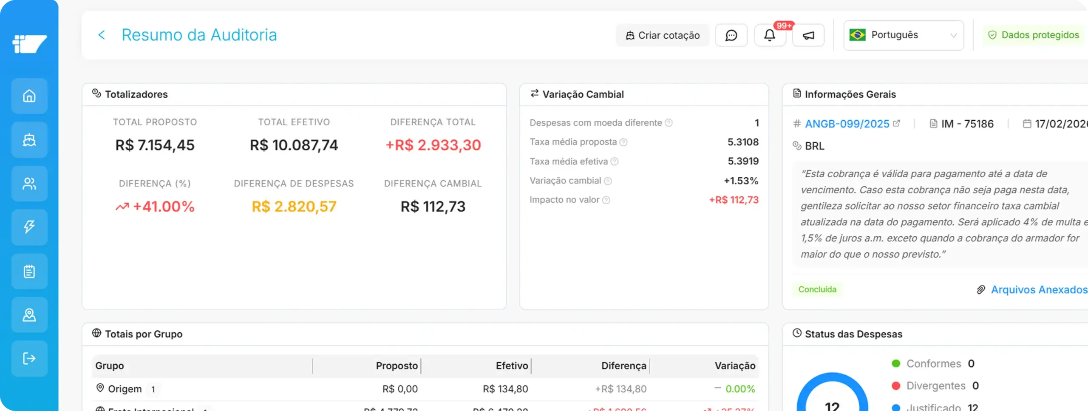
Task: Click the user location pin sidebar icon
Action: (x=29, y=315)
